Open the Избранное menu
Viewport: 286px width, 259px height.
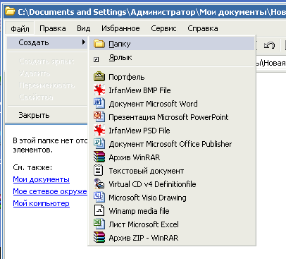[x=120, y=28]
